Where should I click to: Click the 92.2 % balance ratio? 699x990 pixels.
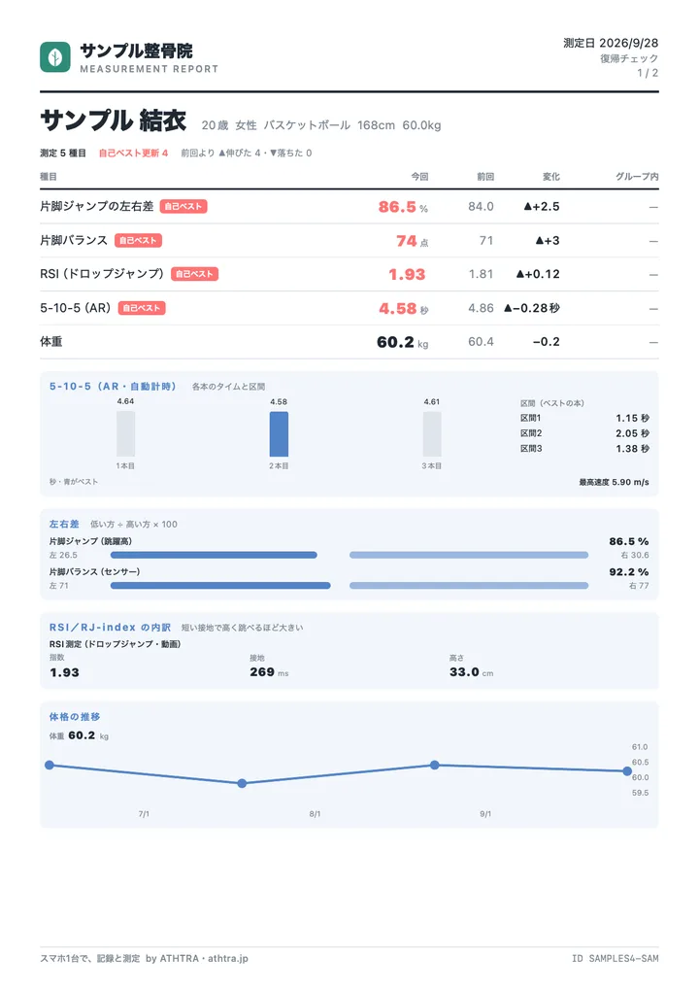tap(629, 572)
